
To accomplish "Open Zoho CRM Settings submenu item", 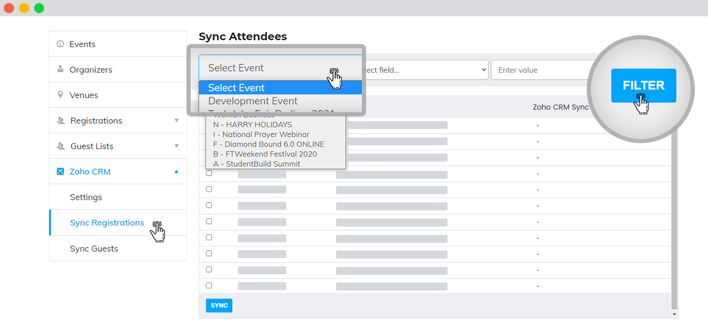I will pyautogui.click(x=118, y=197).
